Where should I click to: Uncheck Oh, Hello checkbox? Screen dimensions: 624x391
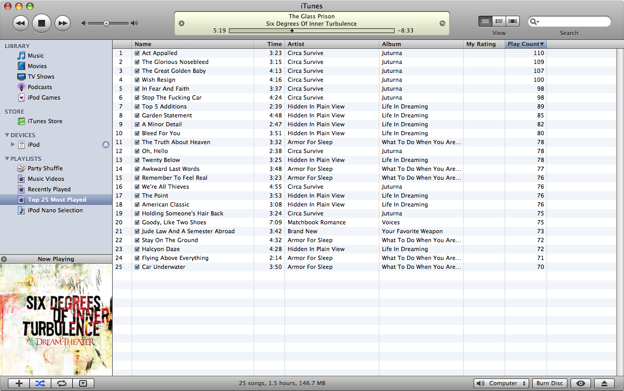point(137,151)
